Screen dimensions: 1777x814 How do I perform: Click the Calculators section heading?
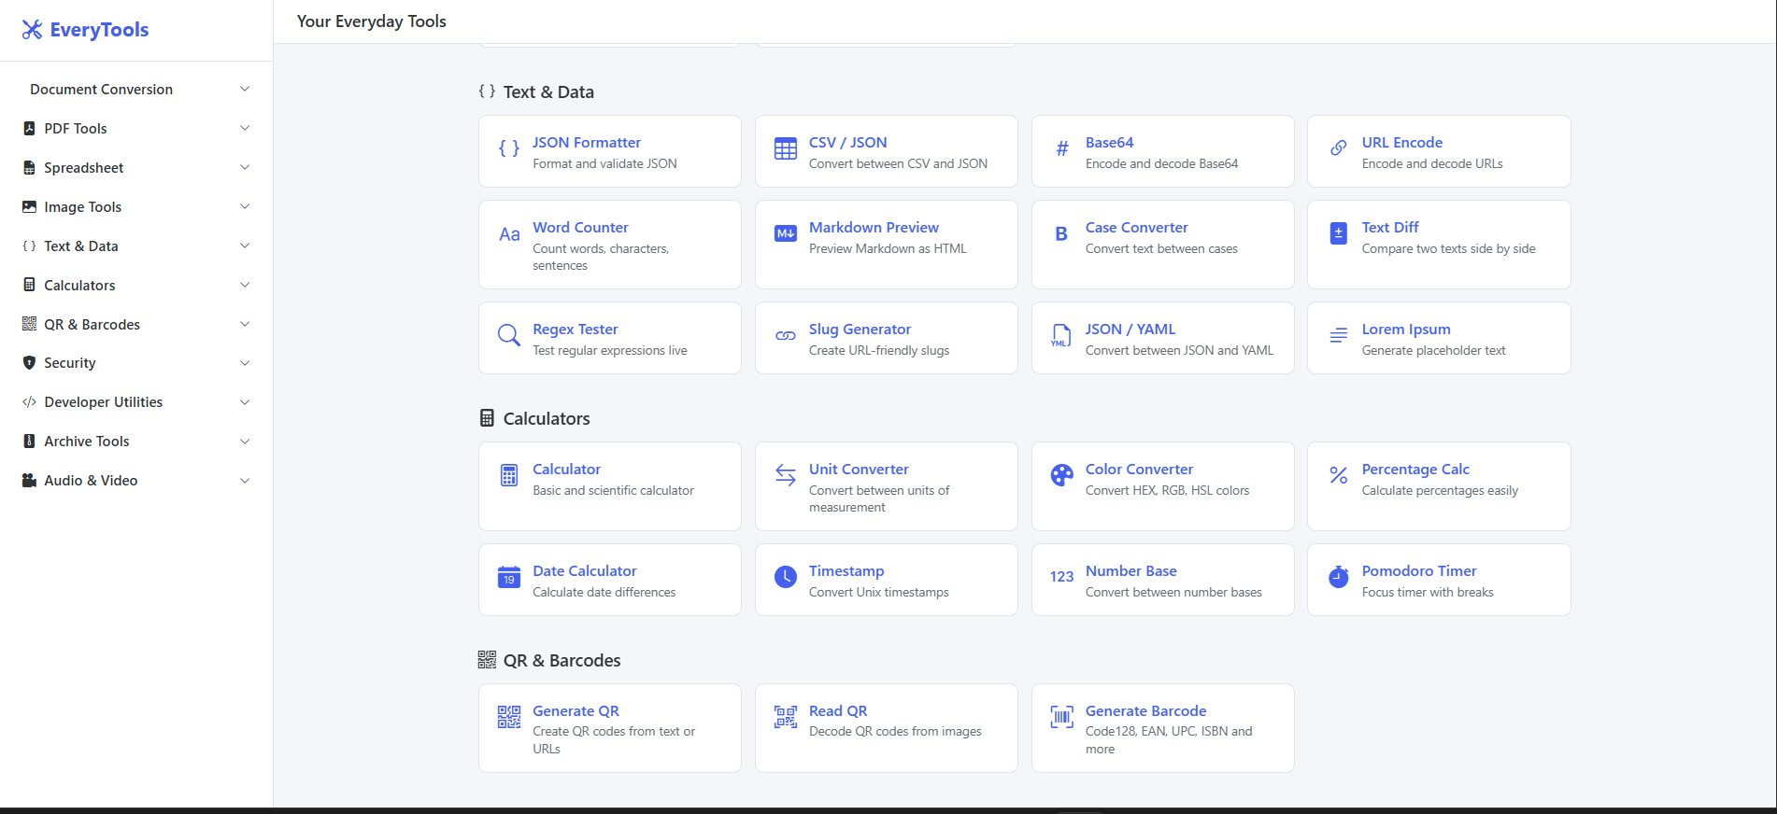point(547,419)
